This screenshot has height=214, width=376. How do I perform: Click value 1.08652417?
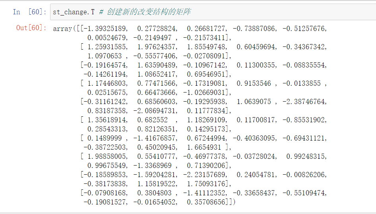click(x=156, y=74)
